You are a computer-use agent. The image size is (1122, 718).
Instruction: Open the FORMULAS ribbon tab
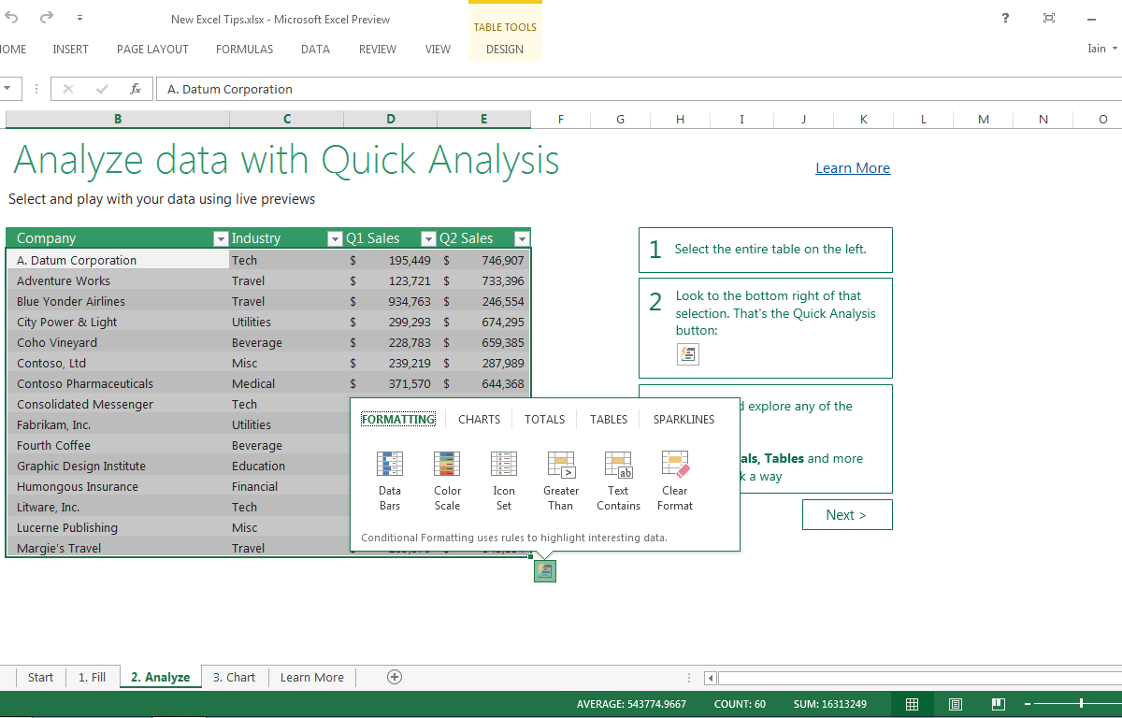[x=245, y=50]
